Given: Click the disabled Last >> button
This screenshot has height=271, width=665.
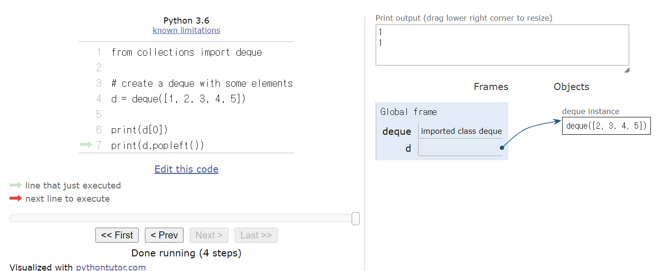Looking at the screenshot, I should tap(256, 235).
